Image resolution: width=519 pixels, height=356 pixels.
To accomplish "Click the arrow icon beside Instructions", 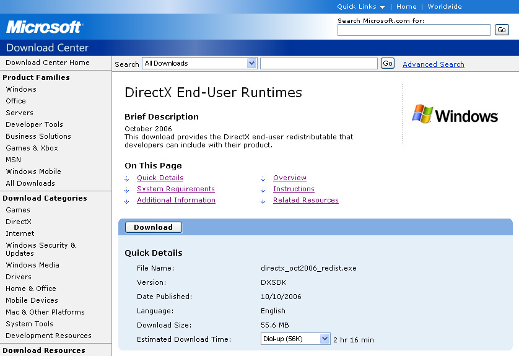I will (263, 189).
